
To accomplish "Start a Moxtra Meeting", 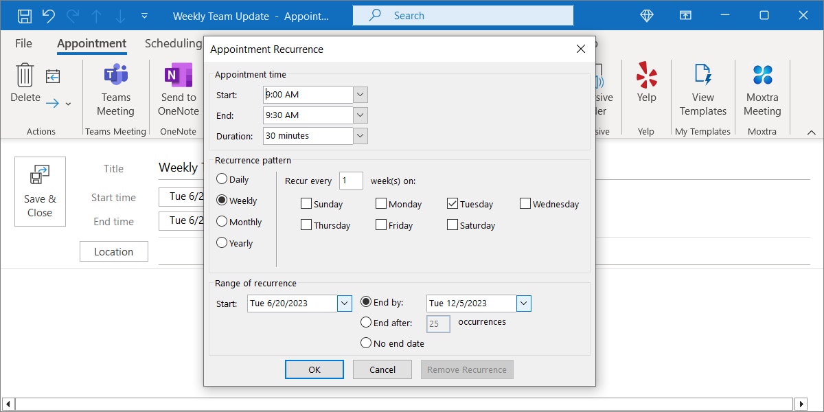I will point(762,90).
